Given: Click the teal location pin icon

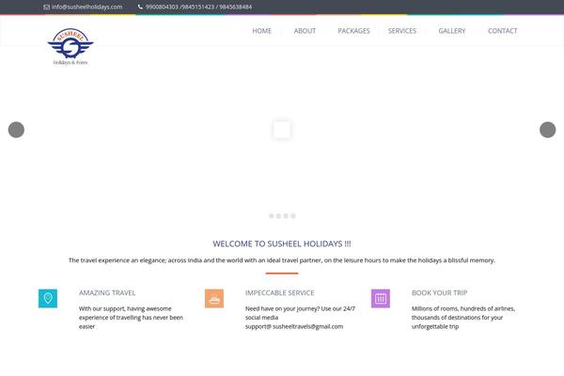Looking at the screenshot, I should 48,298.
